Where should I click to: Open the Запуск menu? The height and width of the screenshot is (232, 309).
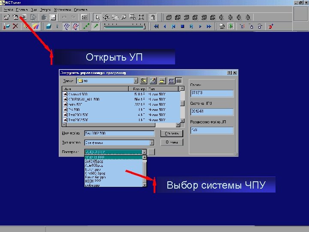[x=45, y=9]
